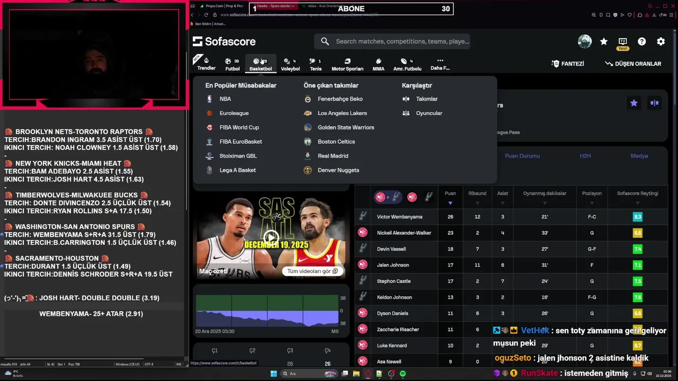Filter table to Spurs players only

pyautogui.click(x=429, y=197)
